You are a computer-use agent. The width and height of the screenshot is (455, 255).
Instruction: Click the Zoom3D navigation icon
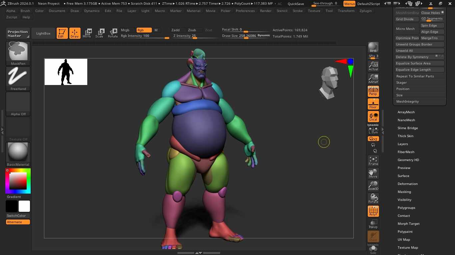[373, 186]
